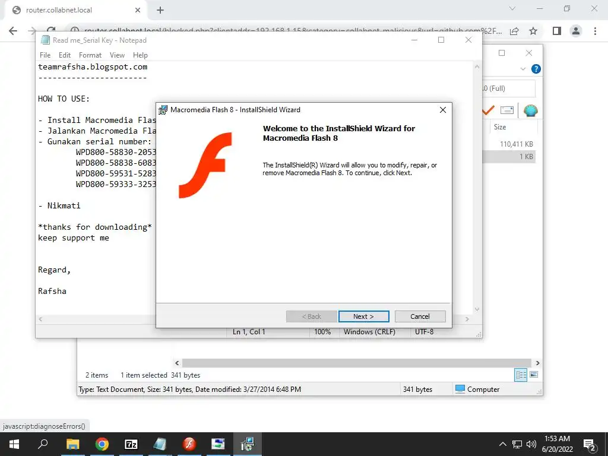Viewport: 608px width, 456px height.
Task: Open a new Chrome tab
Action: [160, 10]
